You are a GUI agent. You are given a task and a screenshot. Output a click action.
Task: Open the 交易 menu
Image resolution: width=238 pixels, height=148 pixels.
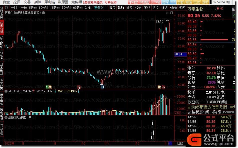click(27, 2)
